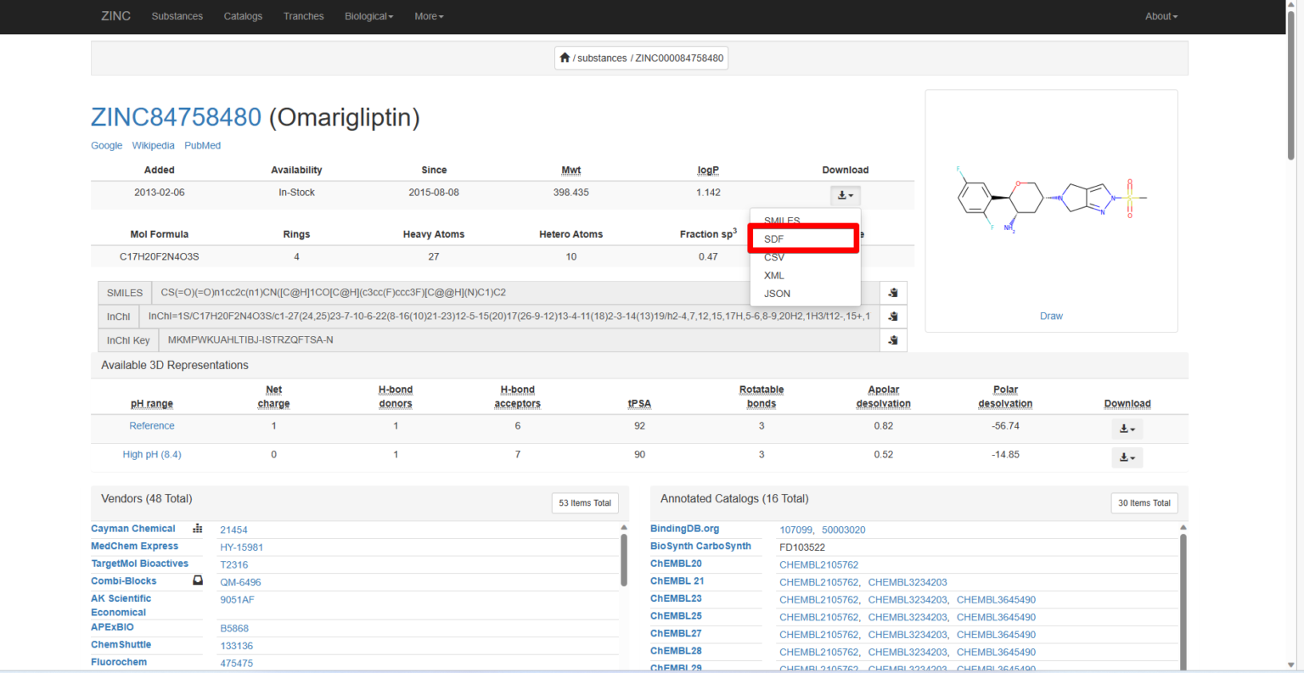The width and height of the screenshot is (1304, 673).
Task: Click the download icon for High pH (8.4)
Action: pyautogui.click(x=1127, y=457)
